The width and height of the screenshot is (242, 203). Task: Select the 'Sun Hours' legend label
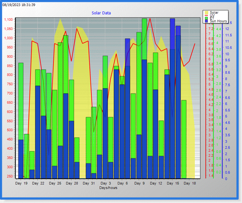[218, 21]
